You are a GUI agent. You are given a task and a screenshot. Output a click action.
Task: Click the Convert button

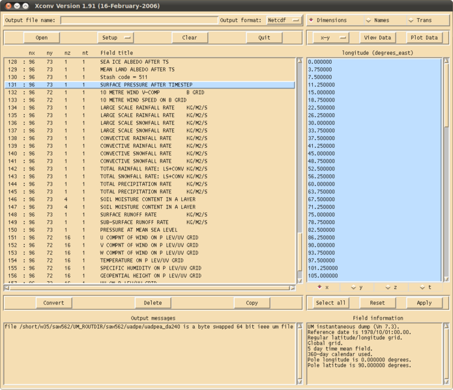53,303
